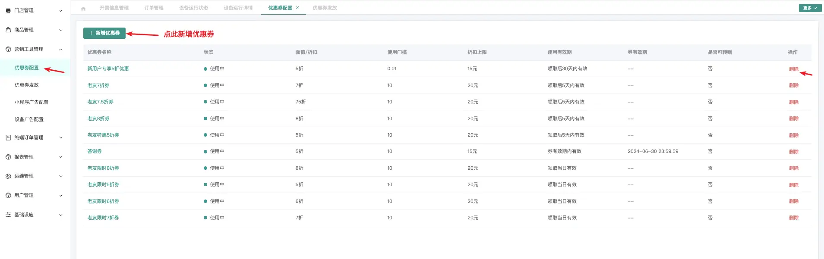
Task: Open the 老友限时8折券 coupon link
Action: click(103, 168)
